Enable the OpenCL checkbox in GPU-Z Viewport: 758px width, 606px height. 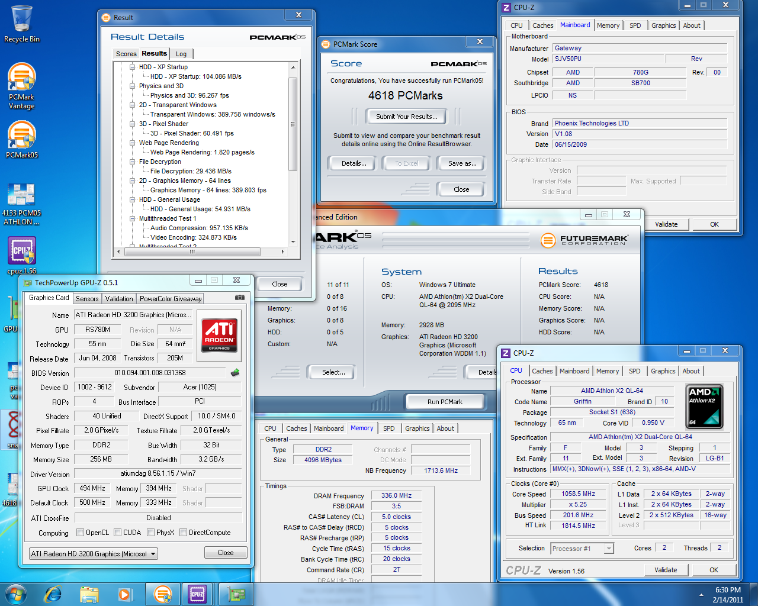pyautogui.click(x=81, y=533)
